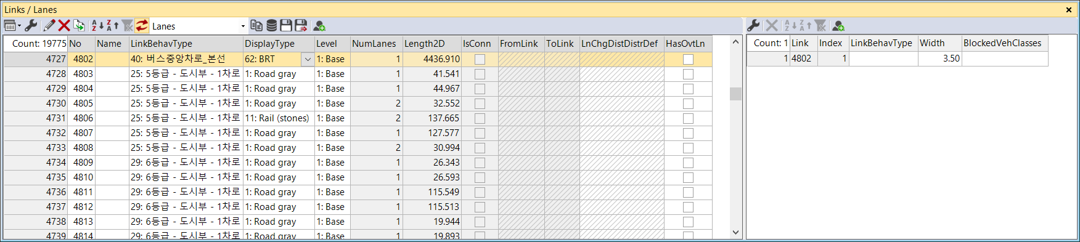Toggle IsConn checkbox for link 4804

(480, 89)
